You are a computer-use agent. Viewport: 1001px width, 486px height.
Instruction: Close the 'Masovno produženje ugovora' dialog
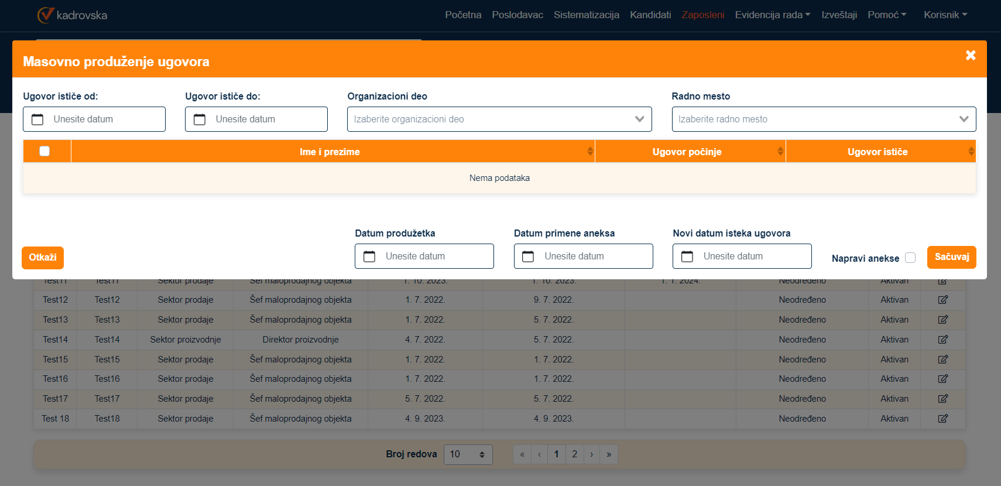[x=971, y=55]
